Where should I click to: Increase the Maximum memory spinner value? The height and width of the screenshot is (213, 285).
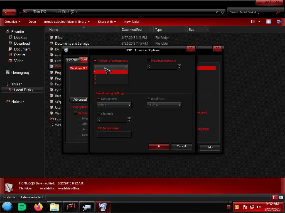[x=179, y=65]
